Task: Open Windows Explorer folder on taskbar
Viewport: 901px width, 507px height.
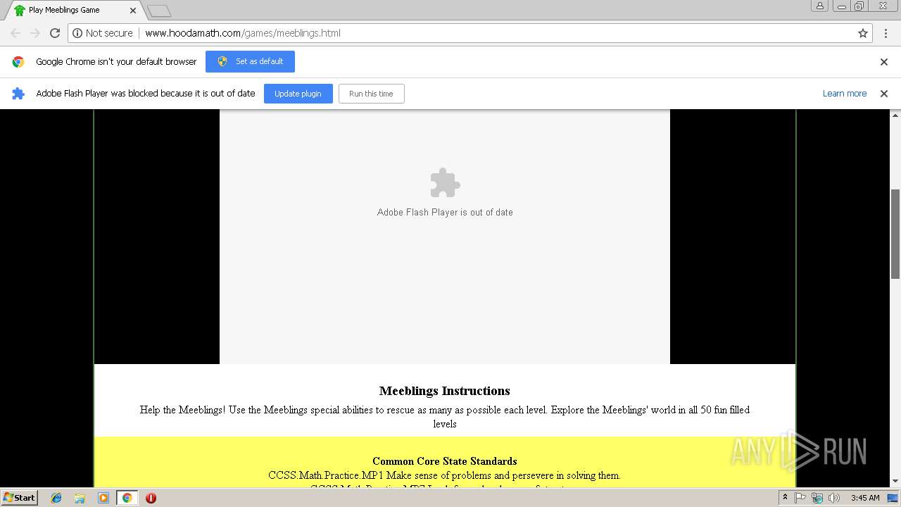Action: [x=80, y=498]
